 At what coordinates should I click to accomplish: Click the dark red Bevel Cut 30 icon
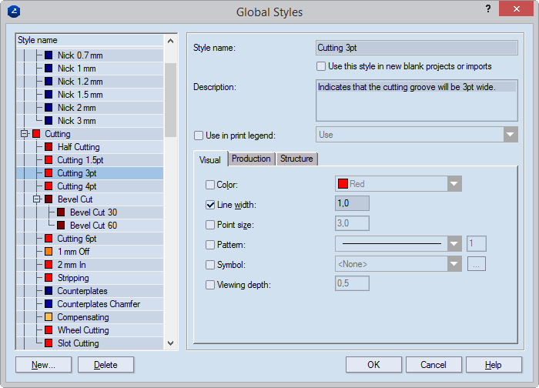(61, 212)
